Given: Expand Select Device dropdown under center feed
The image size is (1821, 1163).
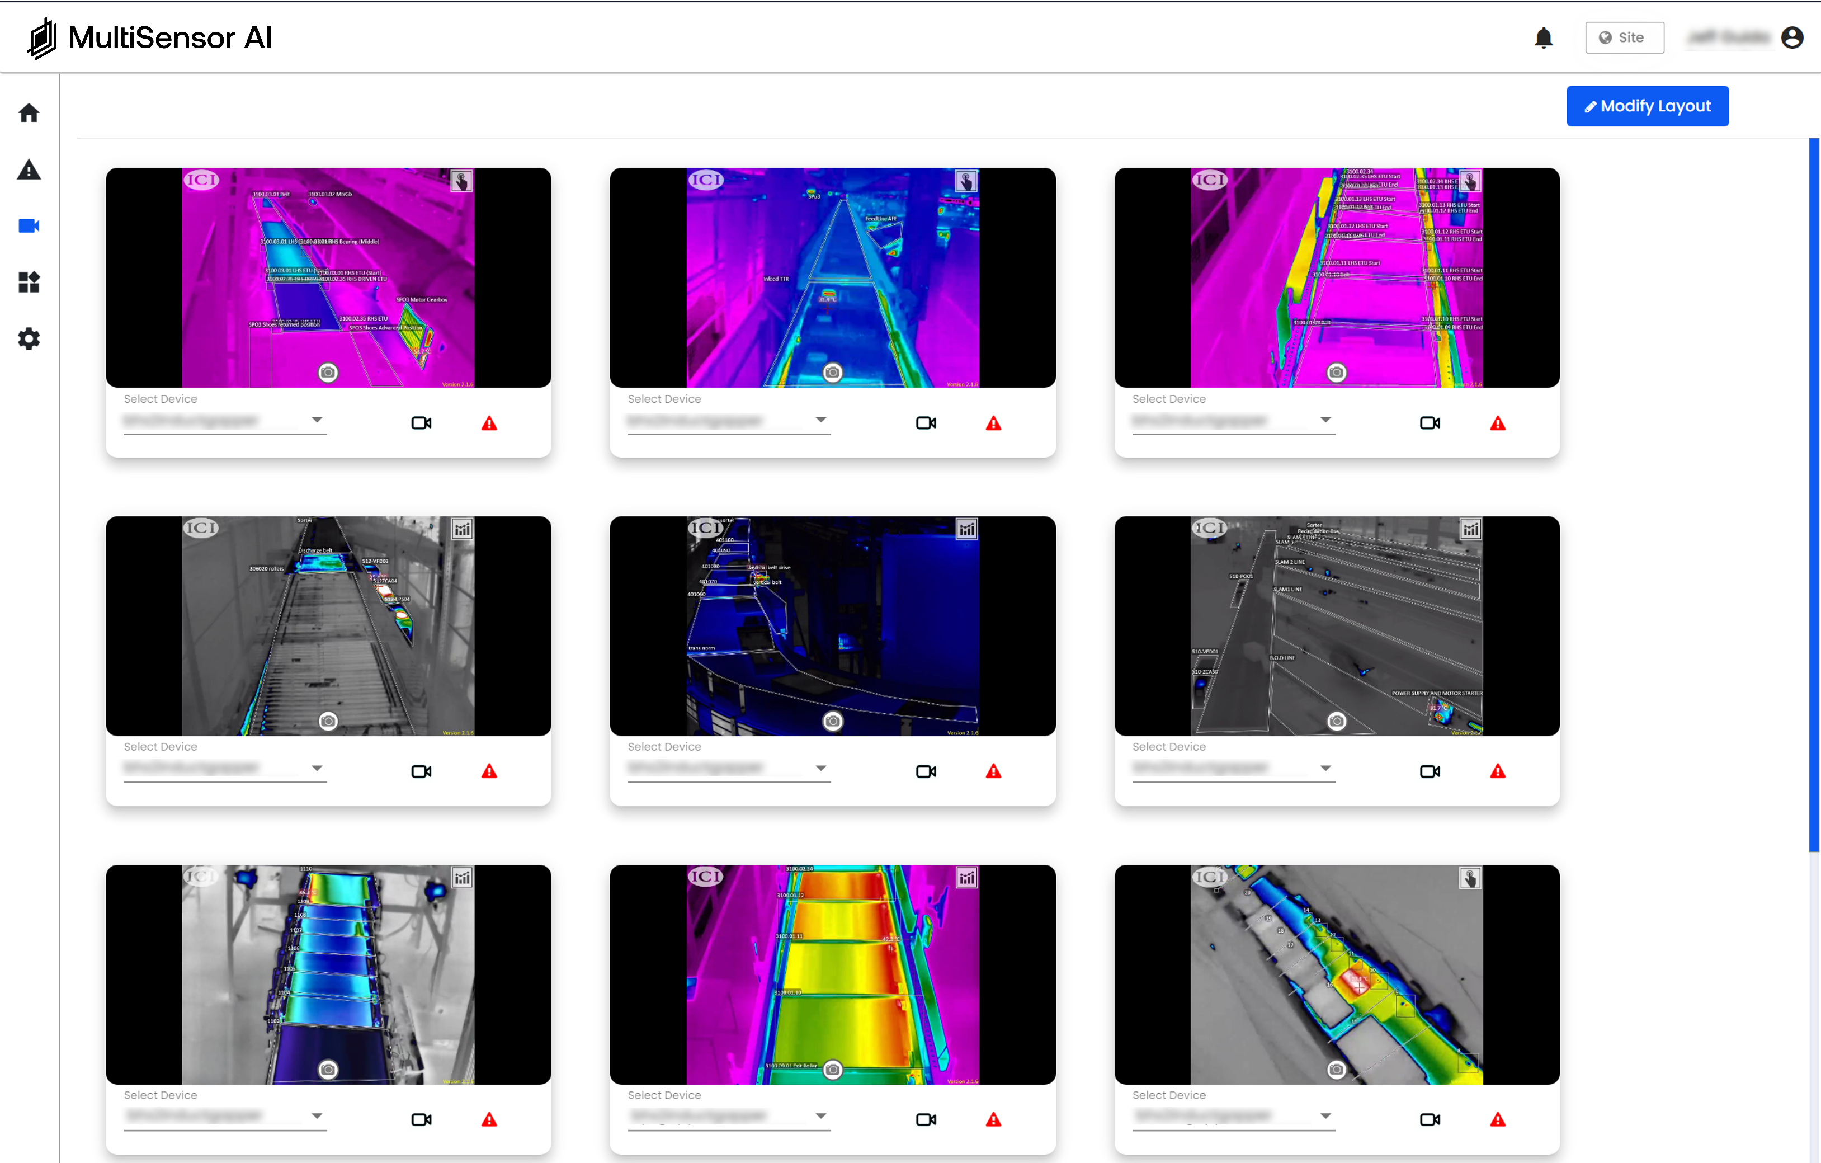Looking at the screenshot, I should (x=820, y=768).
